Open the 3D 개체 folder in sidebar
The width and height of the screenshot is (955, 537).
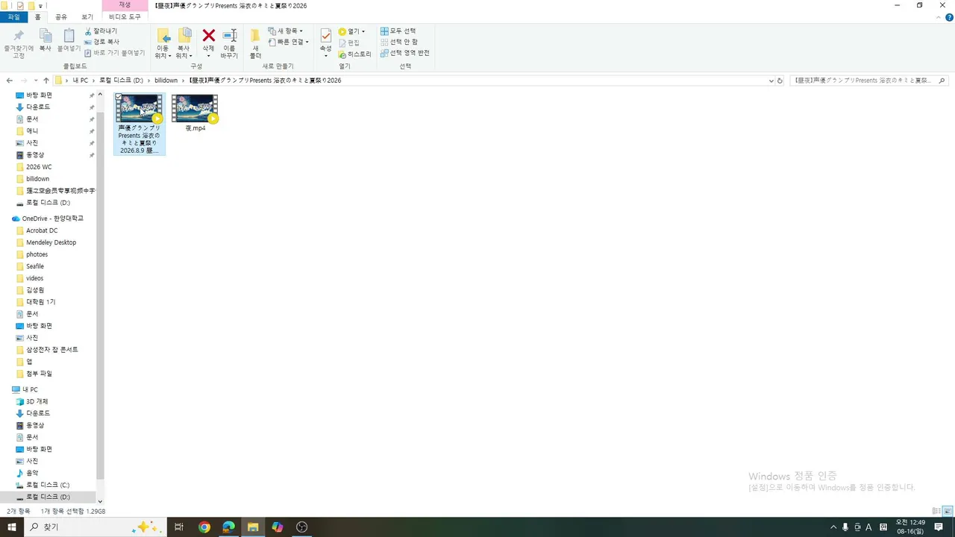pyautogui.click(x=37, y=401)
